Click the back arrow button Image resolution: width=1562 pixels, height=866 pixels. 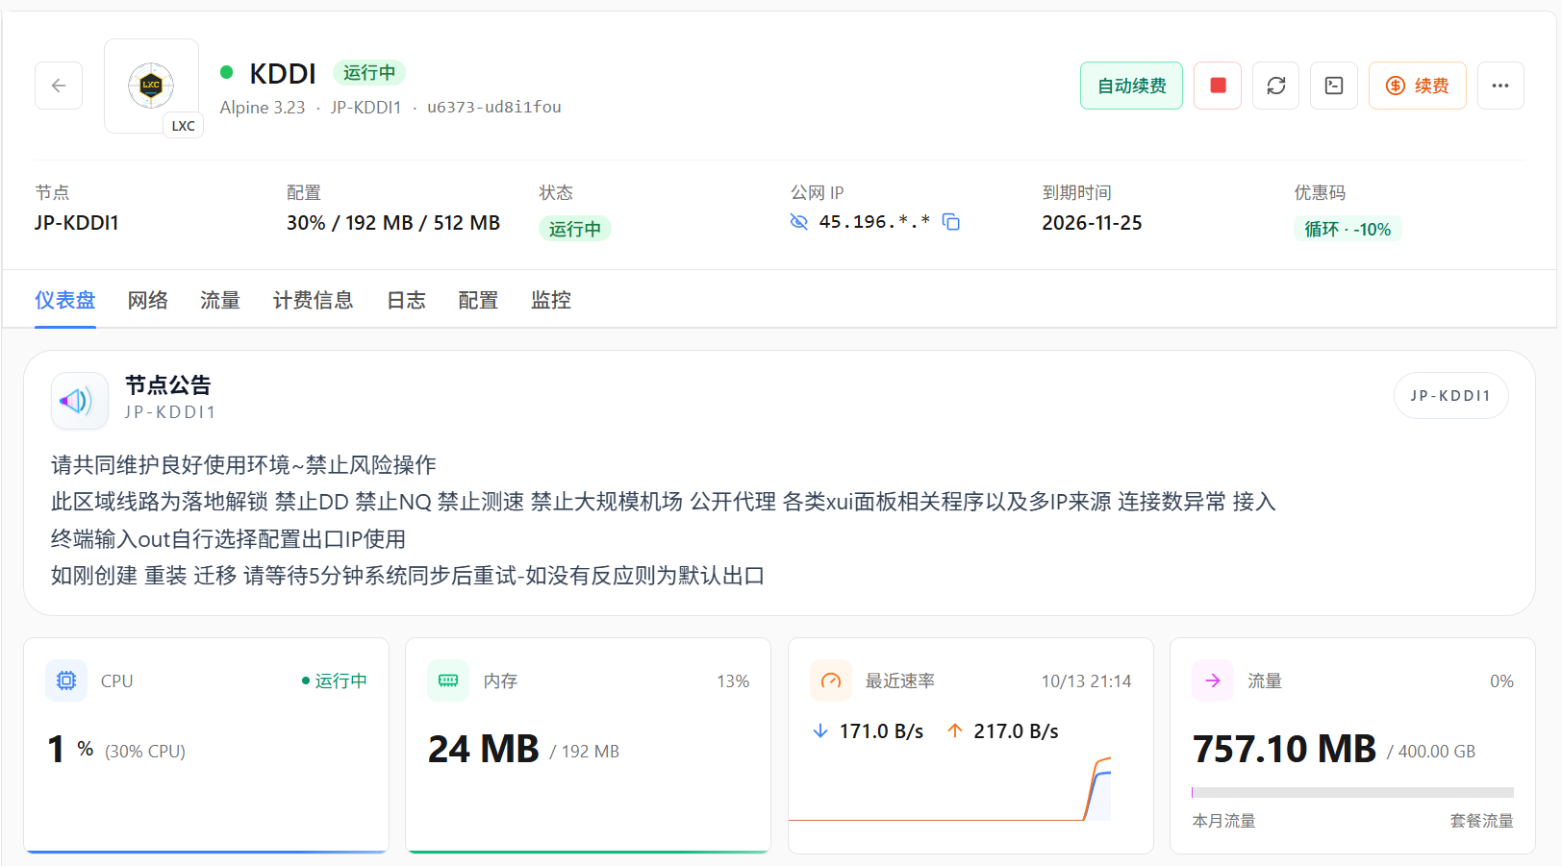59,86
